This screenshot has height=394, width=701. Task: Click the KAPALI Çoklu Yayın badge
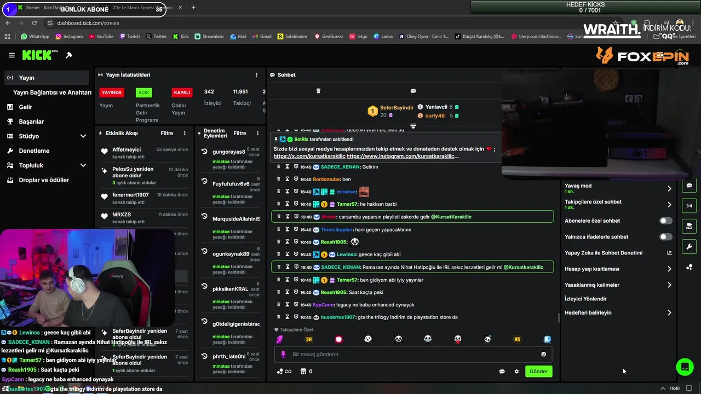pyautogui.click(x=182, y=92)
